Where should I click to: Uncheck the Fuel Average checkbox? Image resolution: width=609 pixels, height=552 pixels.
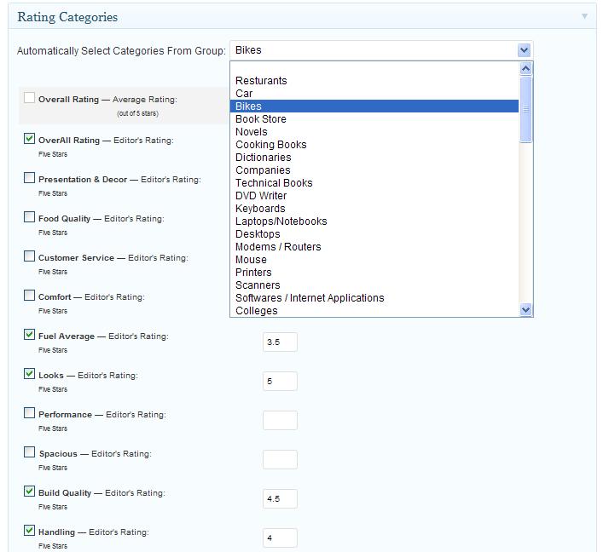pyautogui.click(x=29, y=335)
